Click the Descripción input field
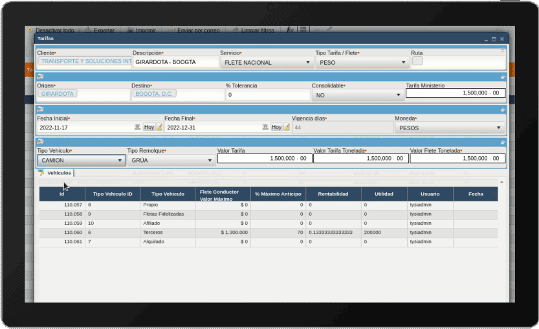Image resolution: width=539 pixels, height=329 pixels. coord(175,62)
